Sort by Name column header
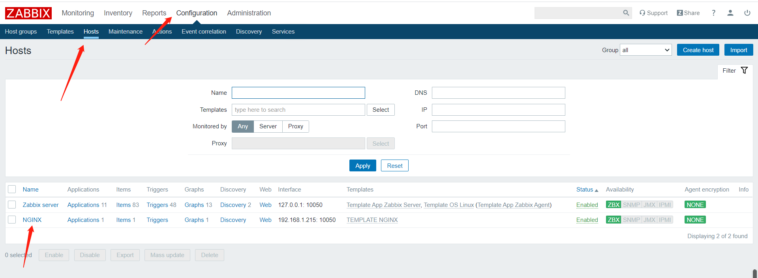Viewport: 758px width, 278px height. point(30,190)
